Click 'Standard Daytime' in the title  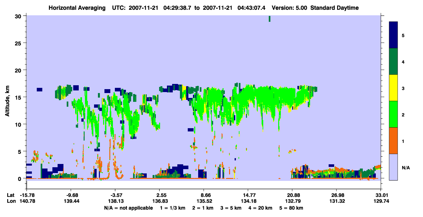click(x=334, y=8)
